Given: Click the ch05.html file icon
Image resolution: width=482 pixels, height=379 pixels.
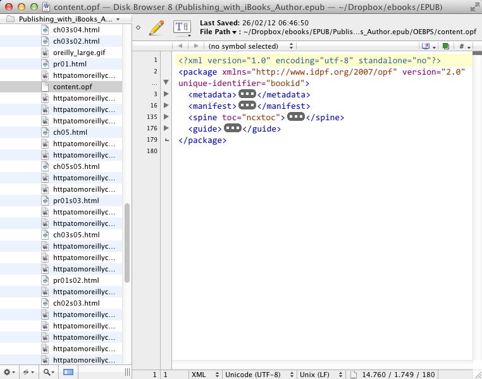Looking at the screenshot, I should coord(45,132).
